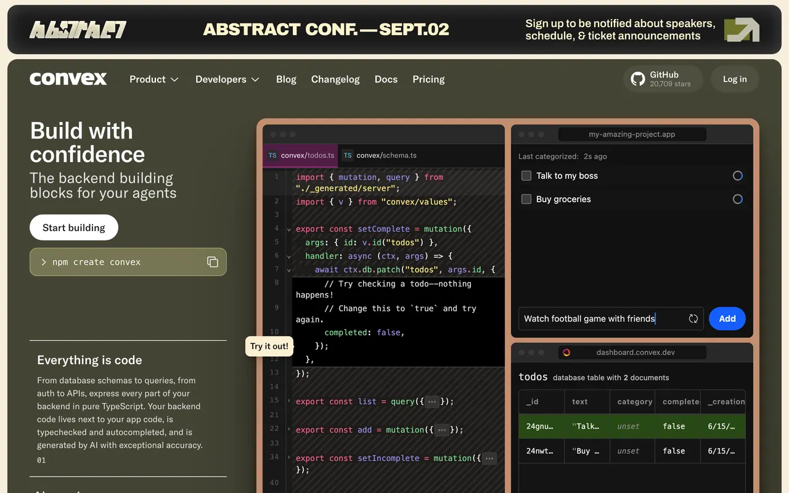Click the Convex logo
The image size is (789, 493).
[68, 79]
